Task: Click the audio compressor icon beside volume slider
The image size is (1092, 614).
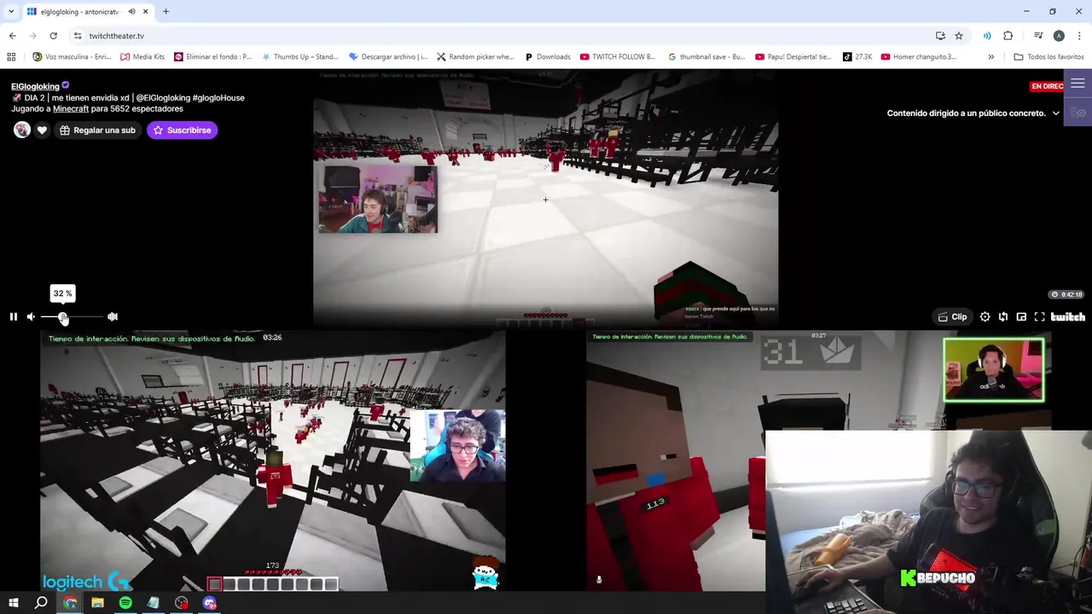Action: [x=113, y=316]
